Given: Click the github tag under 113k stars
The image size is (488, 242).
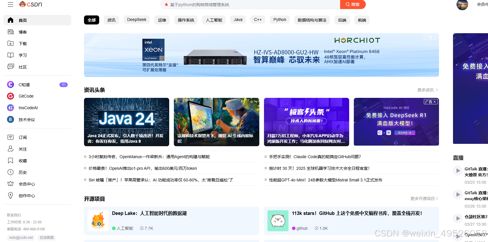Looking at the screenshot, I should tap(300, 228).
